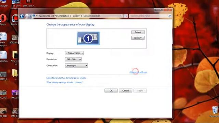Open the recent pages arrow beside Forward

pos(30,16)
